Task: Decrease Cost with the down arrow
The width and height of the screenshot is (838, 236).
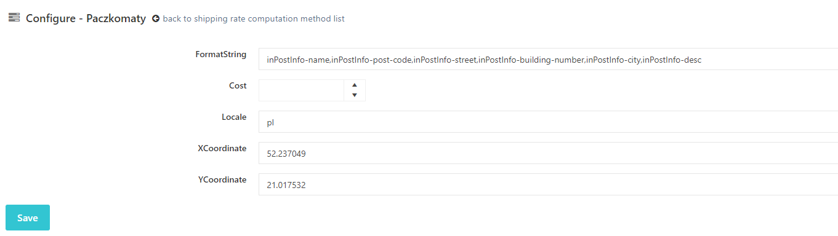Action: (x=355, y=95)
